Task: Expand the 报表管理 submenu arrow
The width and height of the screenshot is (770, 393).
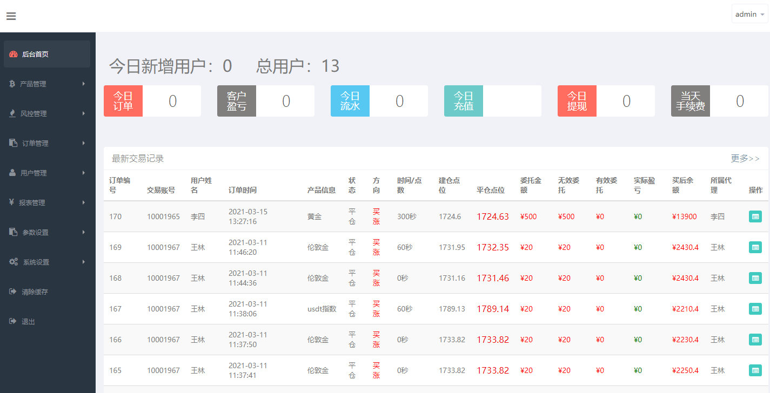Action: 84,202
